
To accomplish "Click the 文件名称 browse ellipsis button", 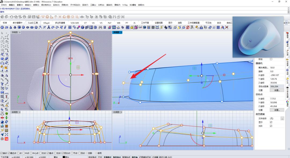I will click(282, 119).
